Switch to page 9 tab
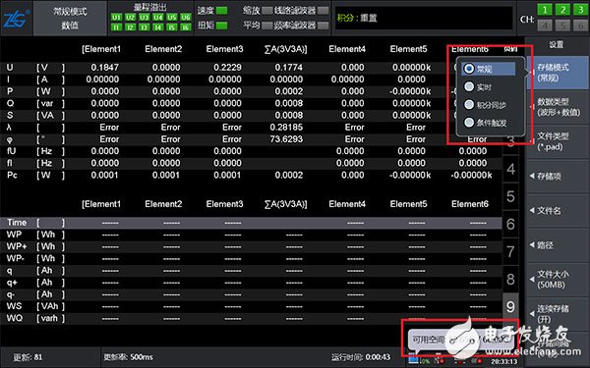The height and width of the screenshot is (368, 590). pyautogui.click(x=510, y=307)
